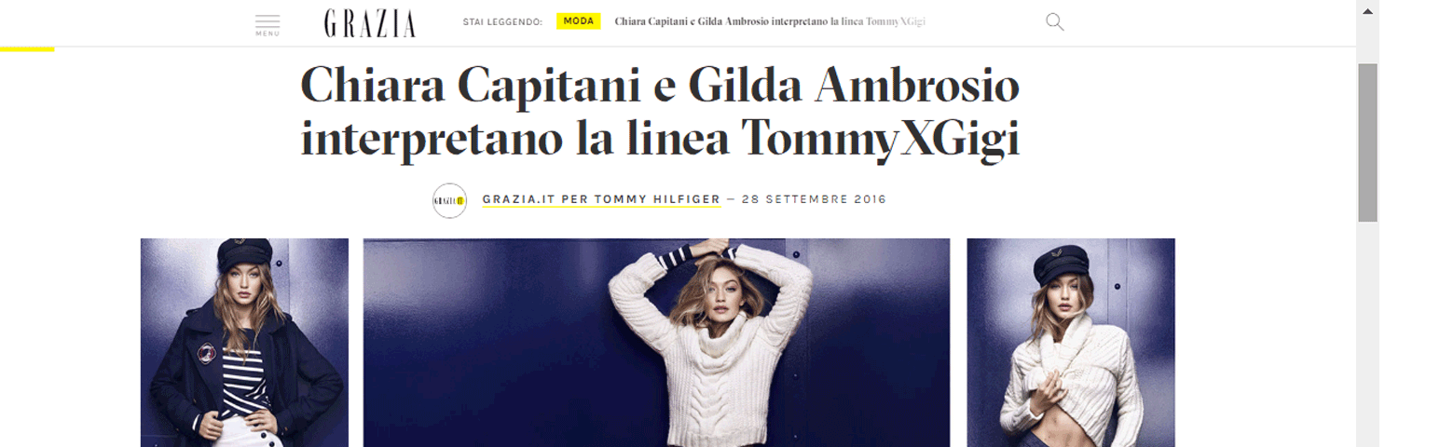Click the yellow reading progress bar

(27, 48)
